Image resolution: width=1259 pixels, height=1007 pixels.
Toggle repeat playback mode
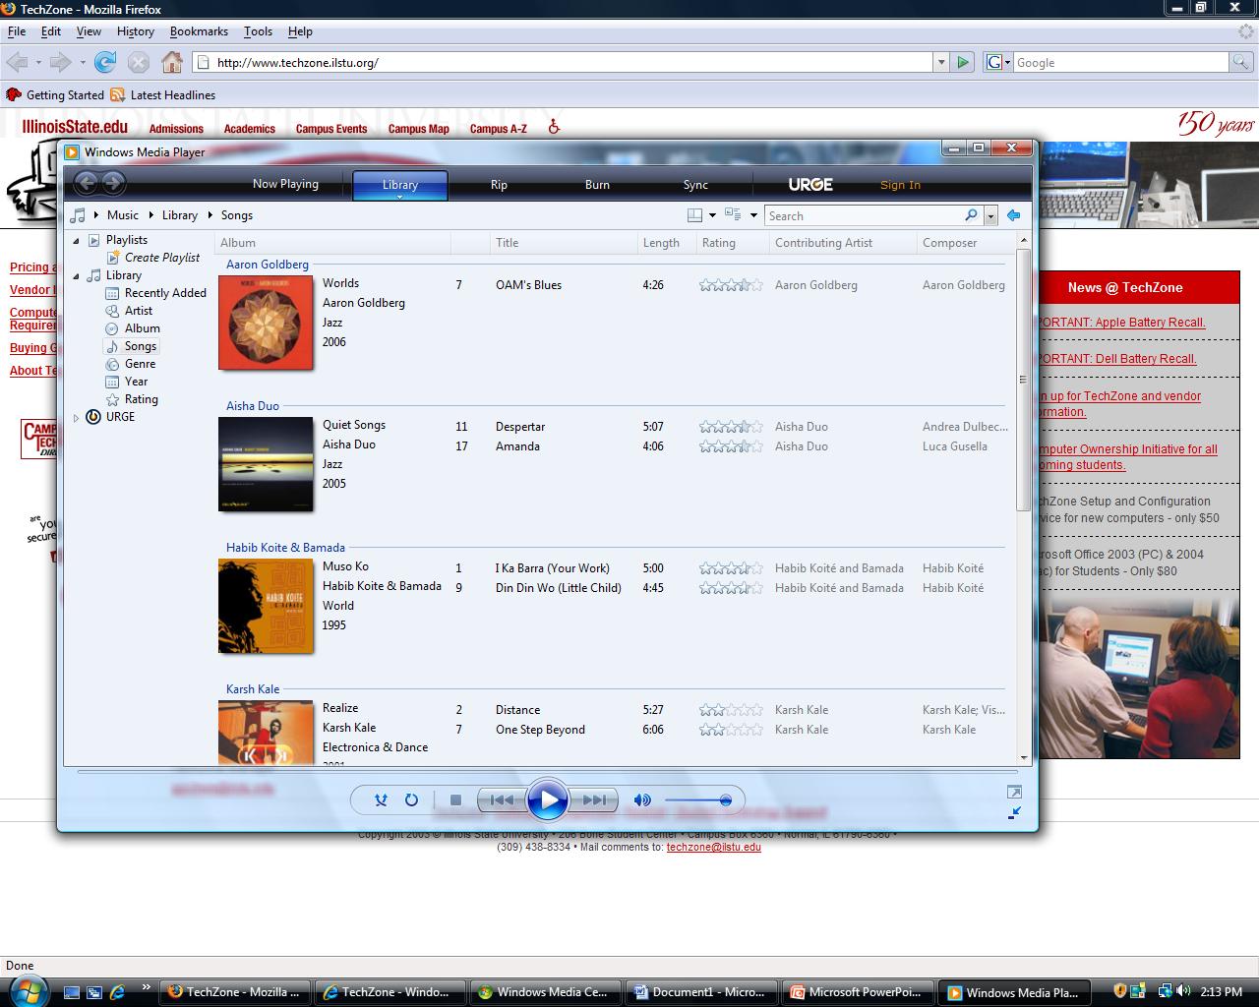coord(412,800)
